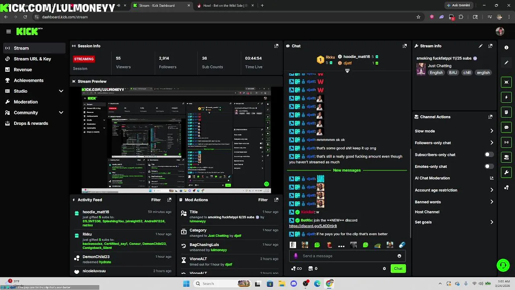
Task: Open the Mod Actions Filter dropdown
Action: (x=263, y=200)
